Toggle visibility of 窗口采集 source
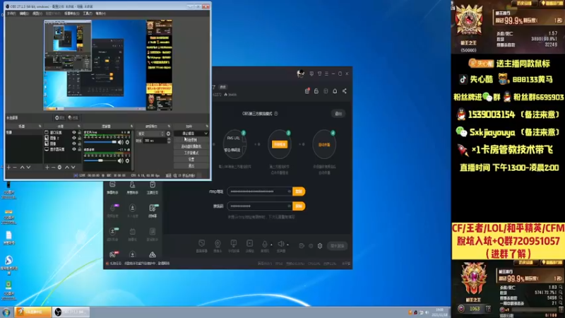Image resolution: width=565 pixels, height=318 pixels. coord(74,132)
